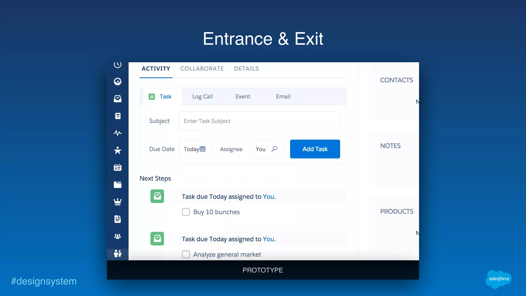This screenshot has width=526, height=296.
Task: Click the Enter Task Subject input field
Action: (x=259, y=121)
